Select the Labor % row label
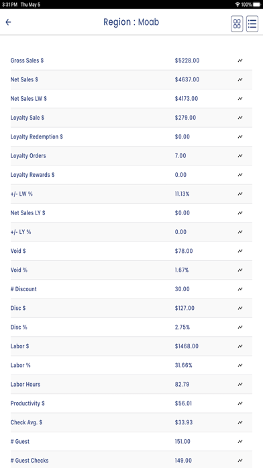Screen dimensions: 263x468 pos(21,365)
